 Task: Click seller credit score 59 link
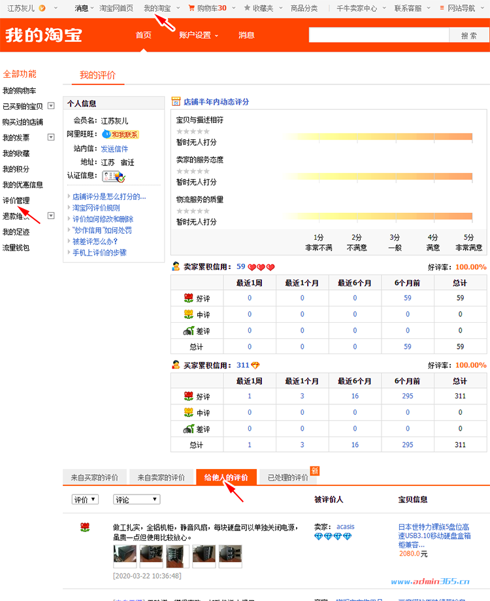[x=241, y=267]
